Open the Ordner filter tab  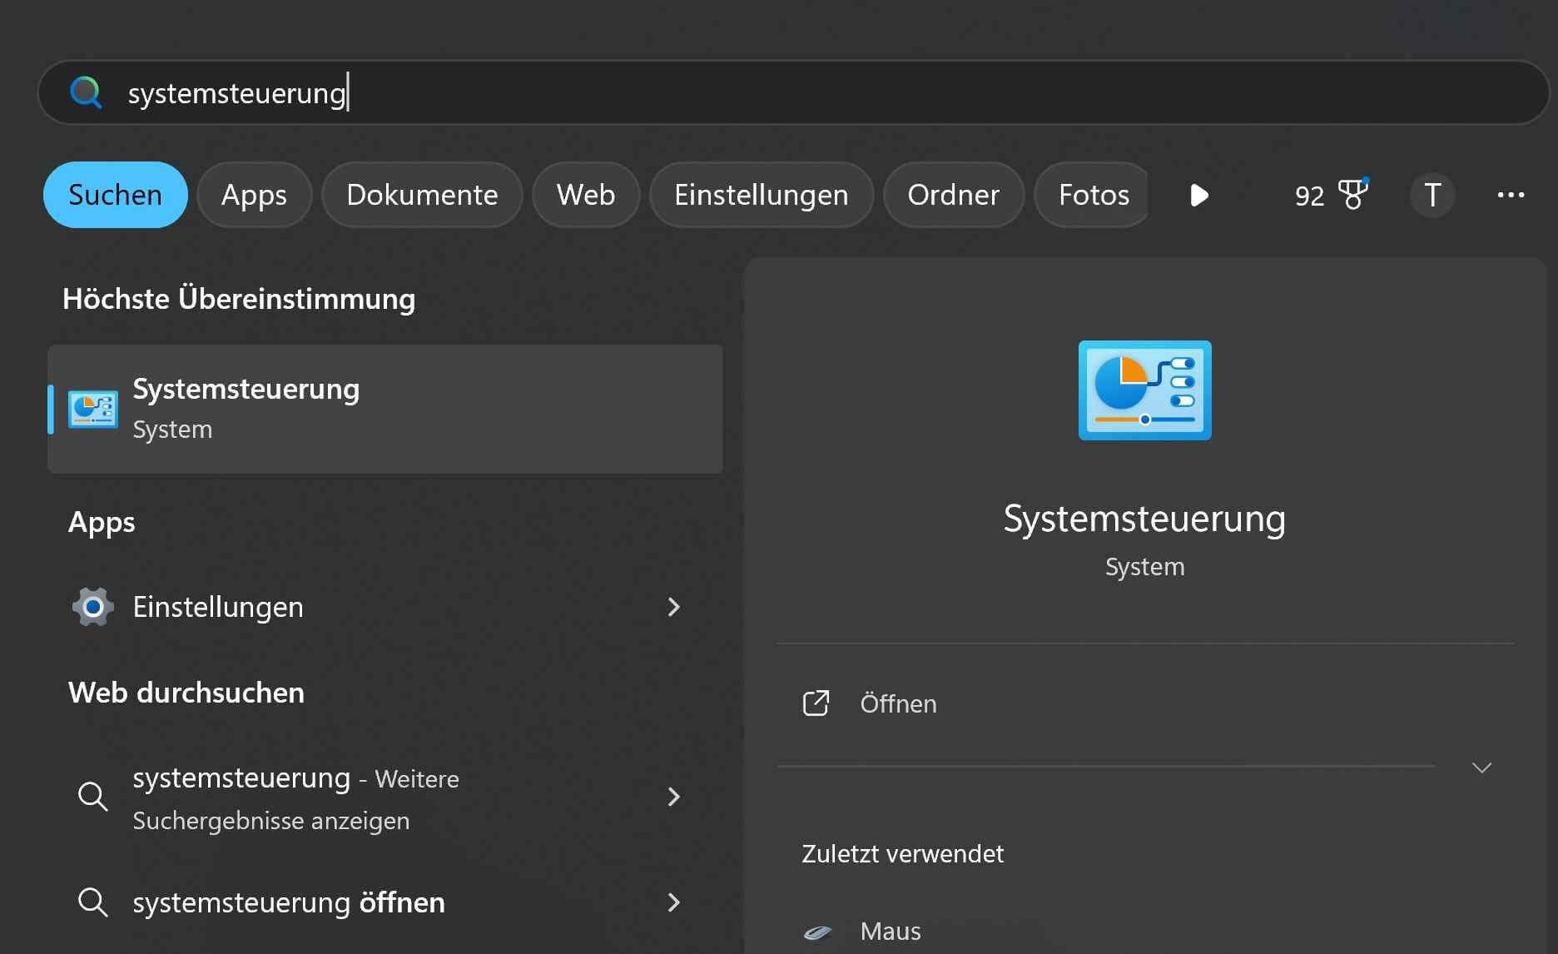point(953,195)
